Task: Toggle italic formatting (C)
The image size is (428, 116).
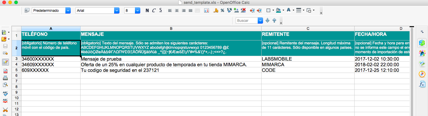Action: pos(154,10)
